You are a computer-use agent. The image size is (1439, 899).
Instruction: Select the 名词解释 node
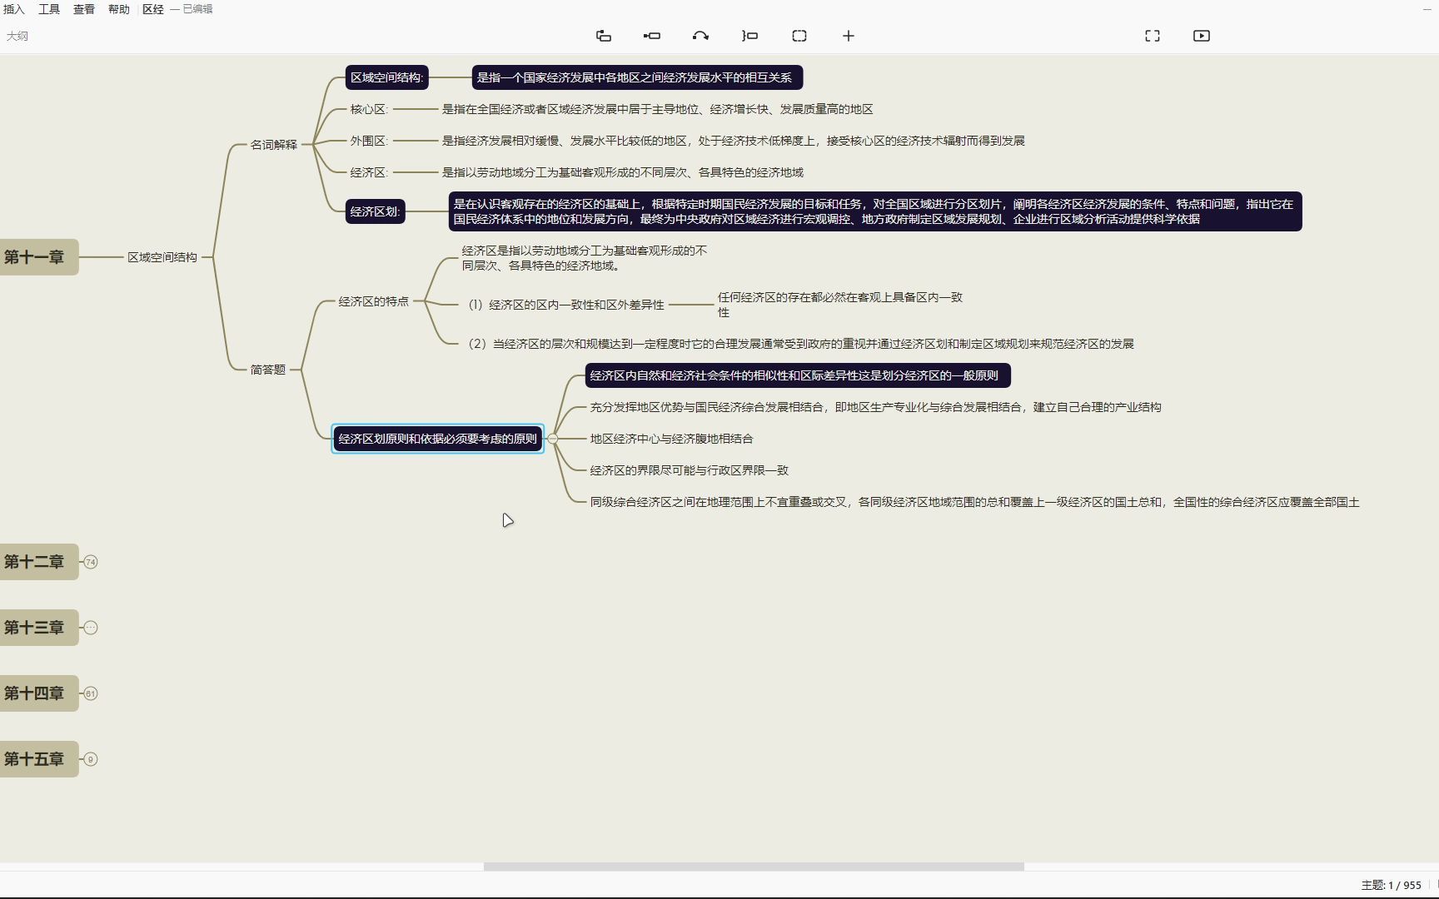[x=274, y=145]
